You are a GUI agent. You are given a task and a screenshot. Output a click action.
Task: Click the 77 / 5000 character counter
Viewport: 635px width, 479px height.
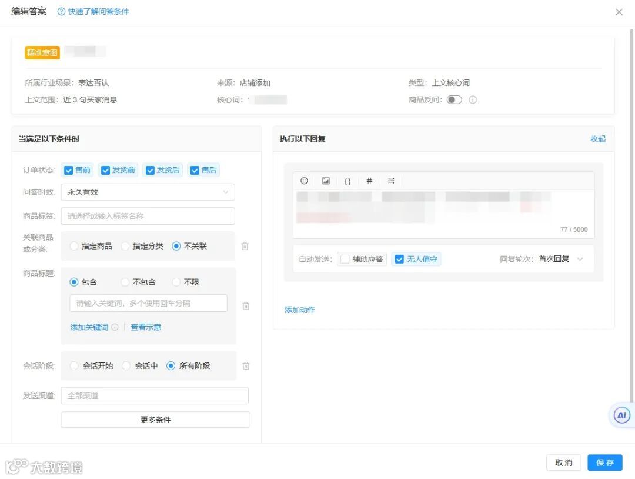click(x=574, y=229)
